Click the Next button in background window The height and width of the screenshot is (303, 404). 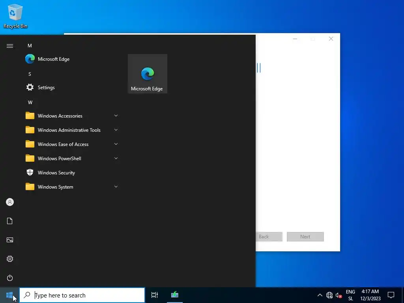click(305, 237)
